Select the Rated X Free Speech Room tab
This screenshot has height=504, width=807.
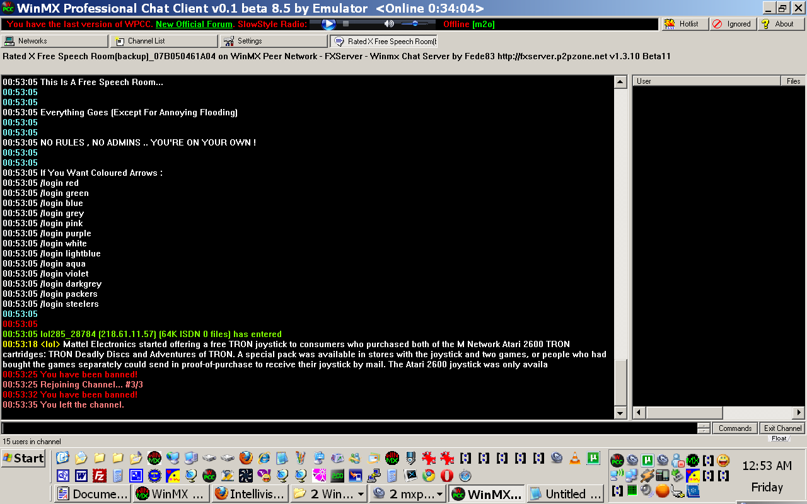coord(383,41)
